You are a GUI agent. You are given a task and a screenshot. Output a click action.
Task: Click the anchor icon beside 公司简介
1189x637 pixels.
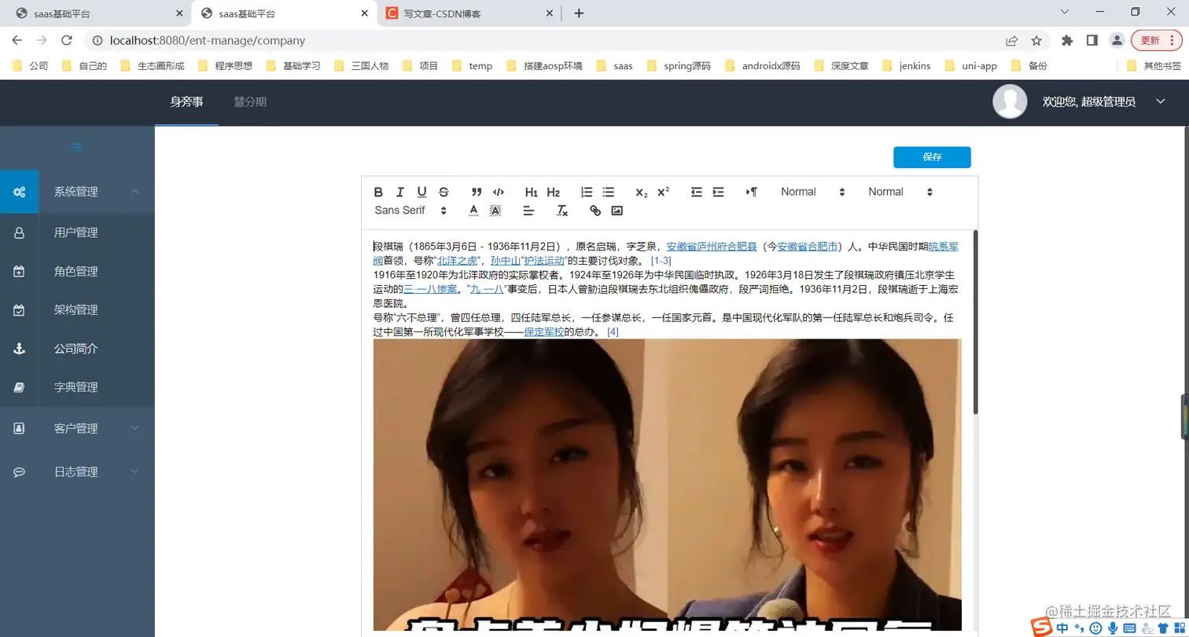point(20,348)
